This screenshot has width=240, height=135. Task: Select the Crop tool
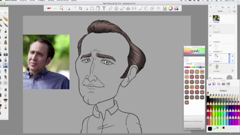pos(81,8)
